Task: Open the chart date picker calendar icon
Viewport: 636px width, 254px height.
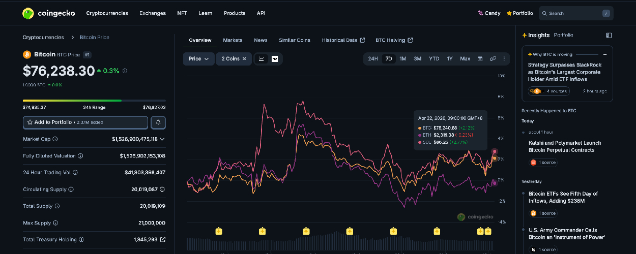Action: tap(480, 59)
